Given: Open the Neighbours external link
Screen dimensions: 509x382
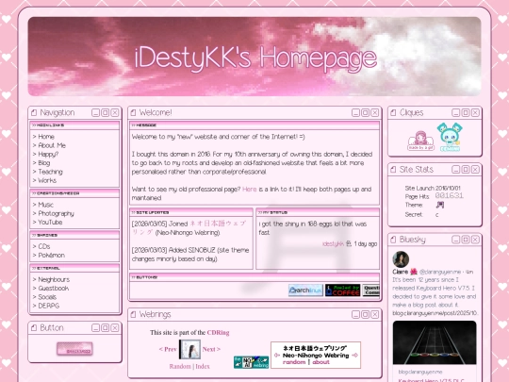Looking at the screenshot, I should pyautogui.click(x=54, y=279).
